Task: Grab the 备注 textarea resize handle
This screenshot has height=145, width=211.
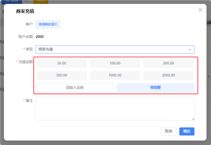Action: (x=193, y=119)
